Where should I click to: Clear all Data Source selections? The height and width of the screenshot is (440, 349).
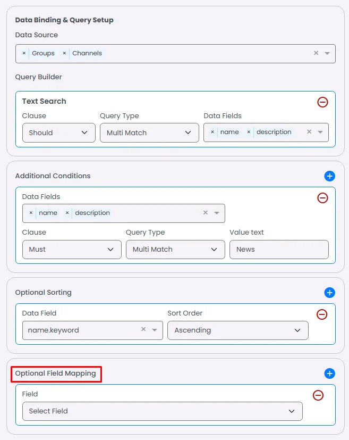316,53
